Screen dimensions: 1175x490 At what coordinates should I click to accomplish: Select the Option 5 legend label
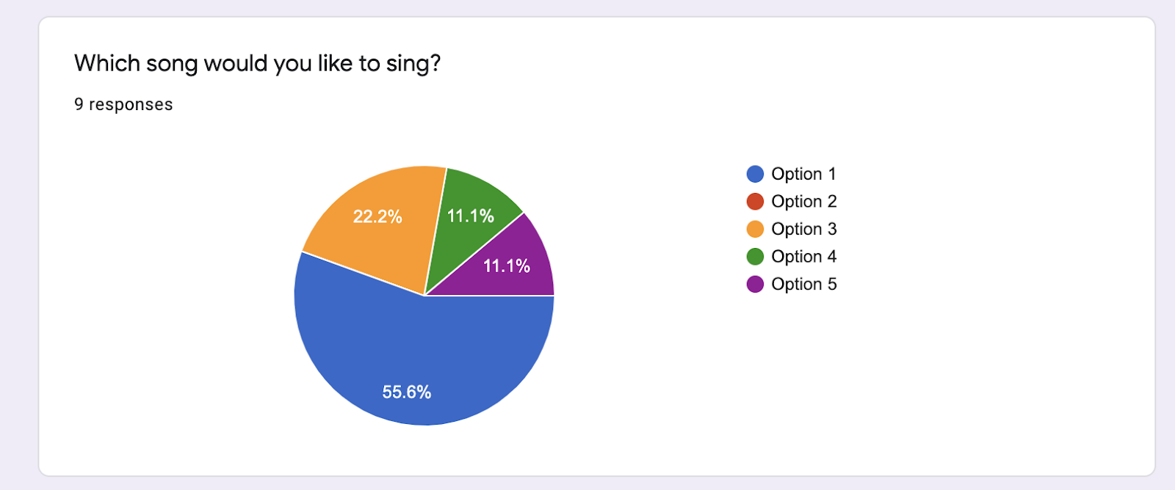point(803,284)
